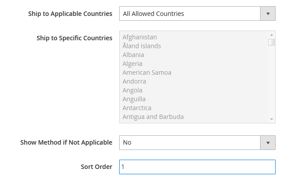Open the Ship to Applicable Countries dropdown
The width and height of the screenshot is (288, 180).
(x=190, y=14)
